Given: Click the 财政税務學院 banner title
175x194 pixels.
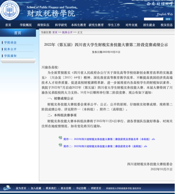Looking at the screenshot, I should pos(51,13).
